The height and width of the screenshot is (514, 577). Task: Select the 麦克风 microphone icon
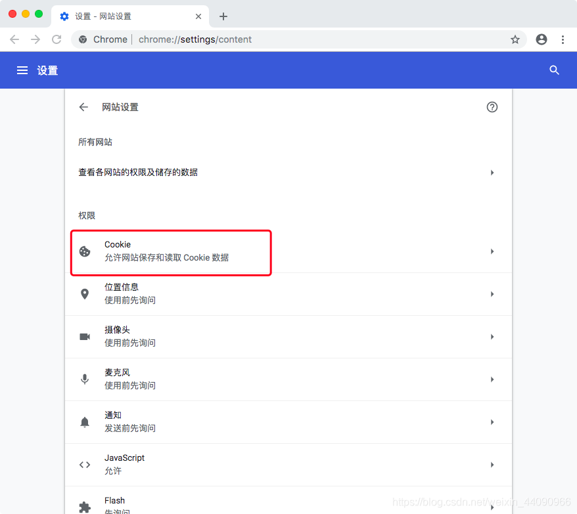(x=85, y=379)
